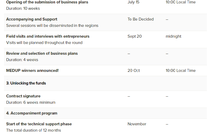Click the "4. Accompaniment program" section header
This screenshot has width=208, height=134.
(x=32, y=113)
